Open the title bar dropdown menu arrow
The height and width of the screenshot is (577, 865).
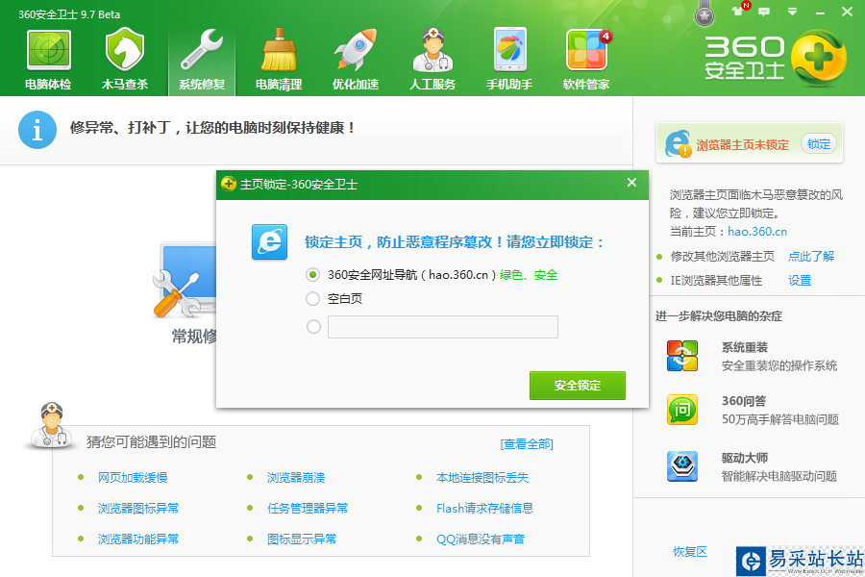tap(792, 12)
